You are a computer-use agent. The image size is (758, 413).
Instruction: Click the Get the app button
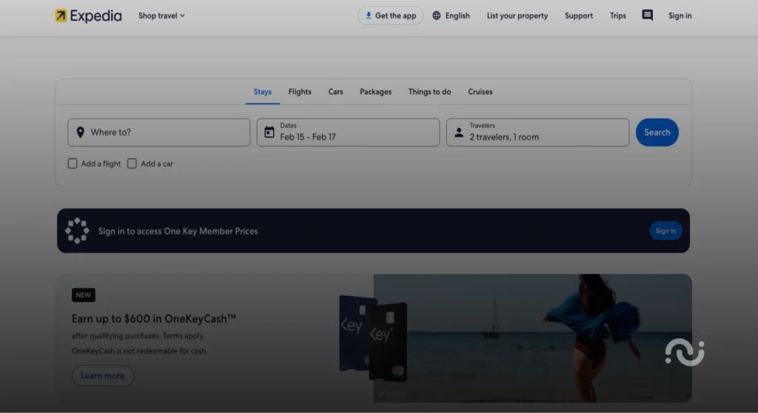tap(390, 16)
